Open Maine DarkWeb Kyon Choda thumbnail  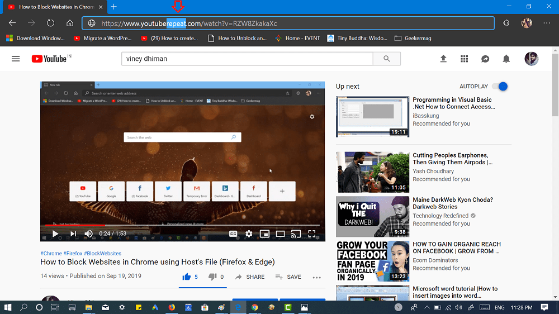click(372, 216)
